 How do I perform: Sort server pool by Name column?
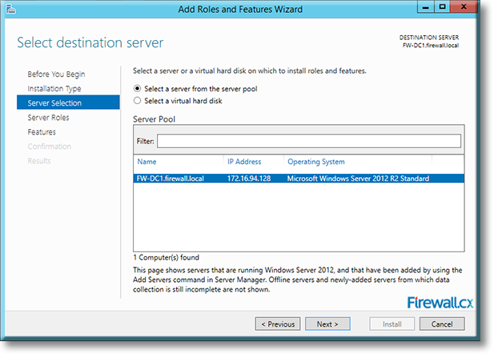147,162
